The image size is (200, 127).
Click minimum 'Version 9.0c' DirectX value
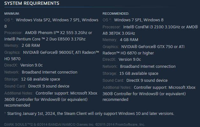click(x=32, y=65)
